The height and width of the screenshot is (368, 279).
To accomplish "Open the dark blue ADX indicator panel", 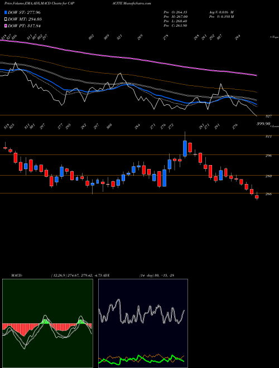I will (143, 323).
